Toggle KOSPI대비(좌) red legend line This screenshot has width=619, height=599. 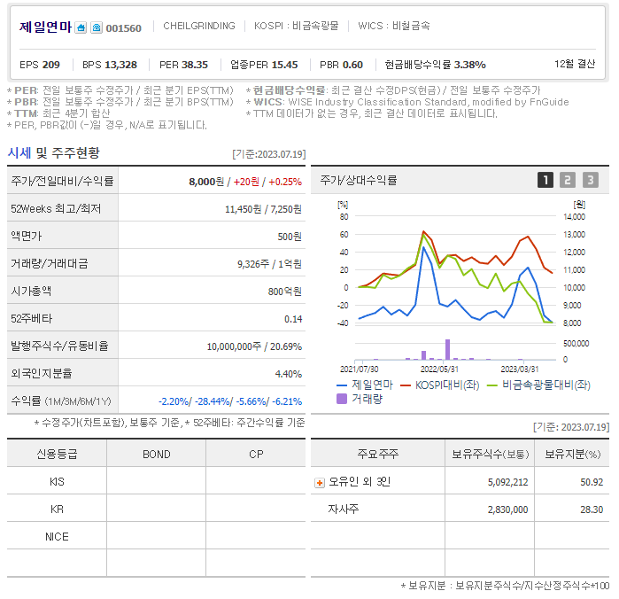tap(440, 385)
